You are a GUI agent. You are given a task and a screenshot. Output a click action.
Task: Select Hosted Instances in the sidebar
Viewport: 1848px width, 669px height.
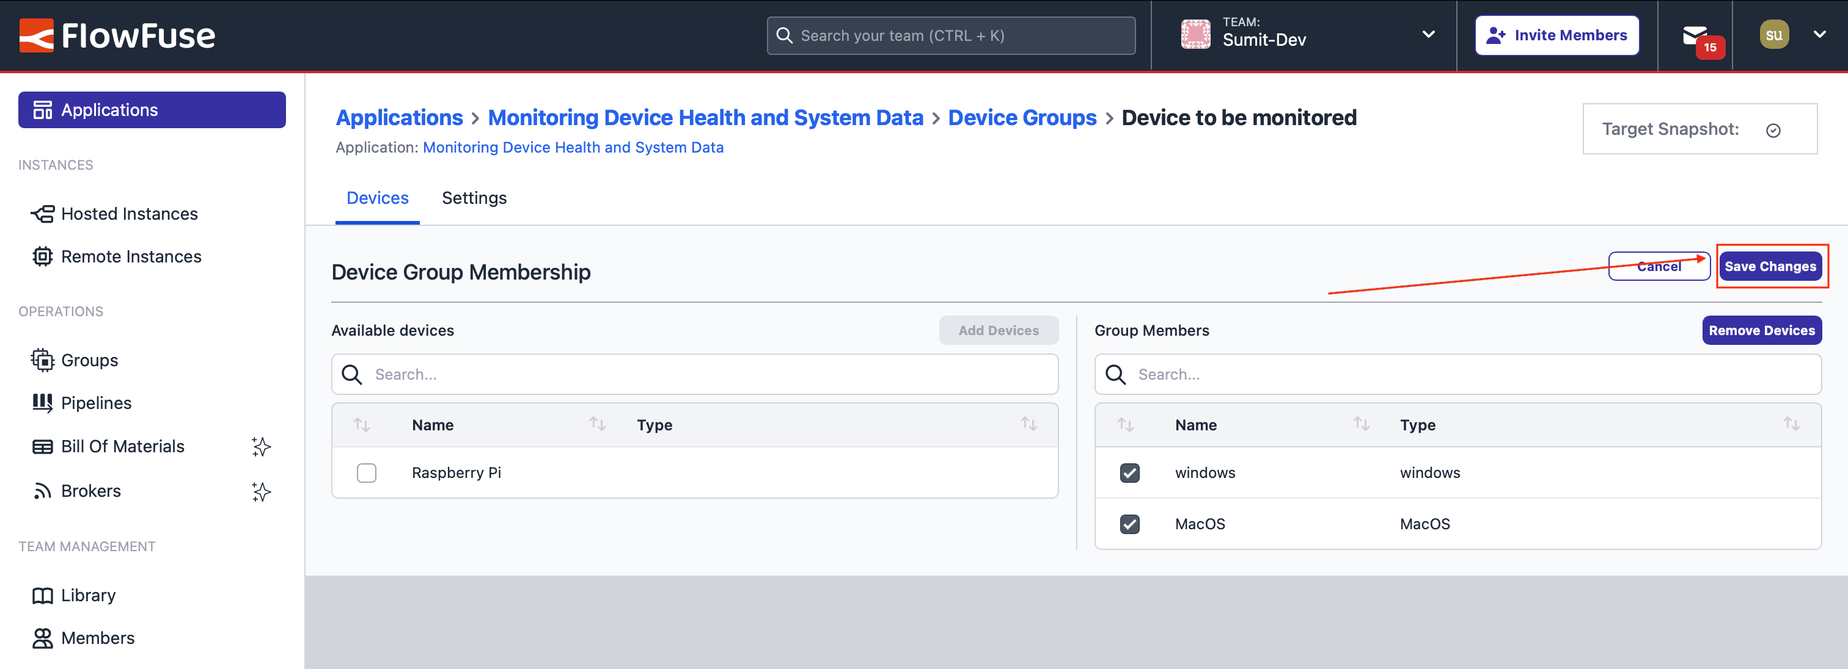pos(129,213)
